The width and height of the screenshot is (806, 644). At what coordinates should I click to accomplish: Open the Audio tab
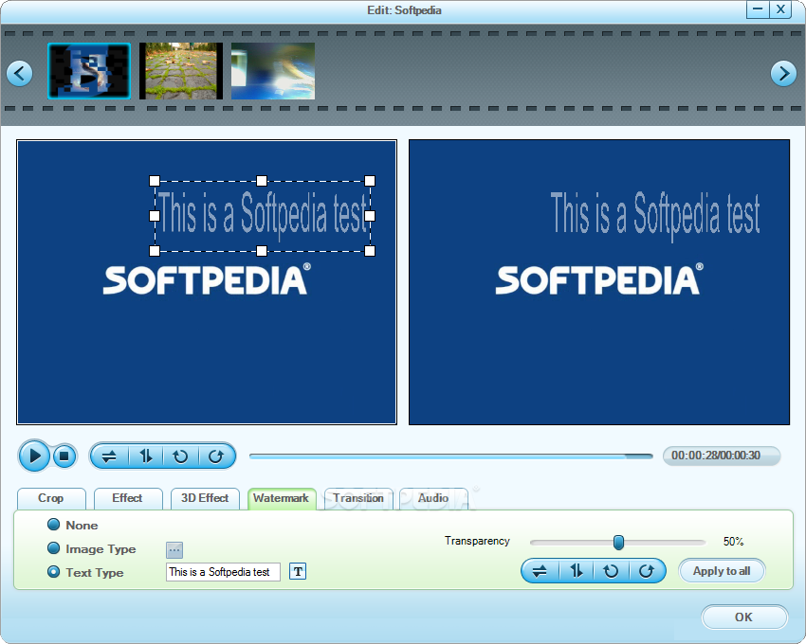[x=433, y=499]
